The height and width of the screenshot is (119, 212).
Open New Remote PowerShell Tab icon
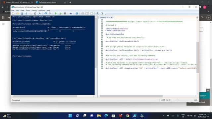[x=71, y=14]
